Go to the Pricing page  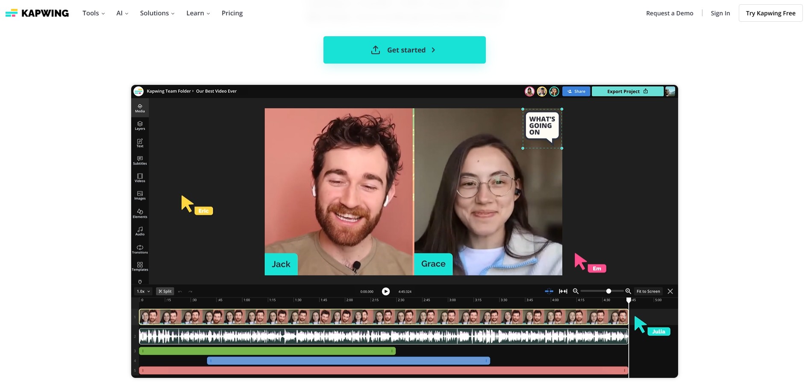(x=232, y=13)
